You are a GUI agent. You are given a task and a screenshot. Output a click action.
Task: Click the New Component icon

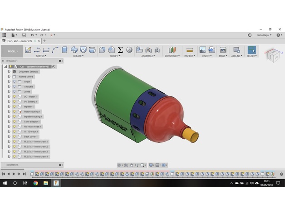click(139, 50)
